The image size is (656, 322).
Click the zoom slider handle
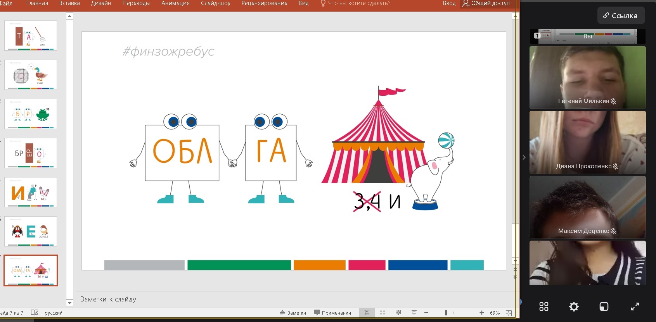(446, 313)
